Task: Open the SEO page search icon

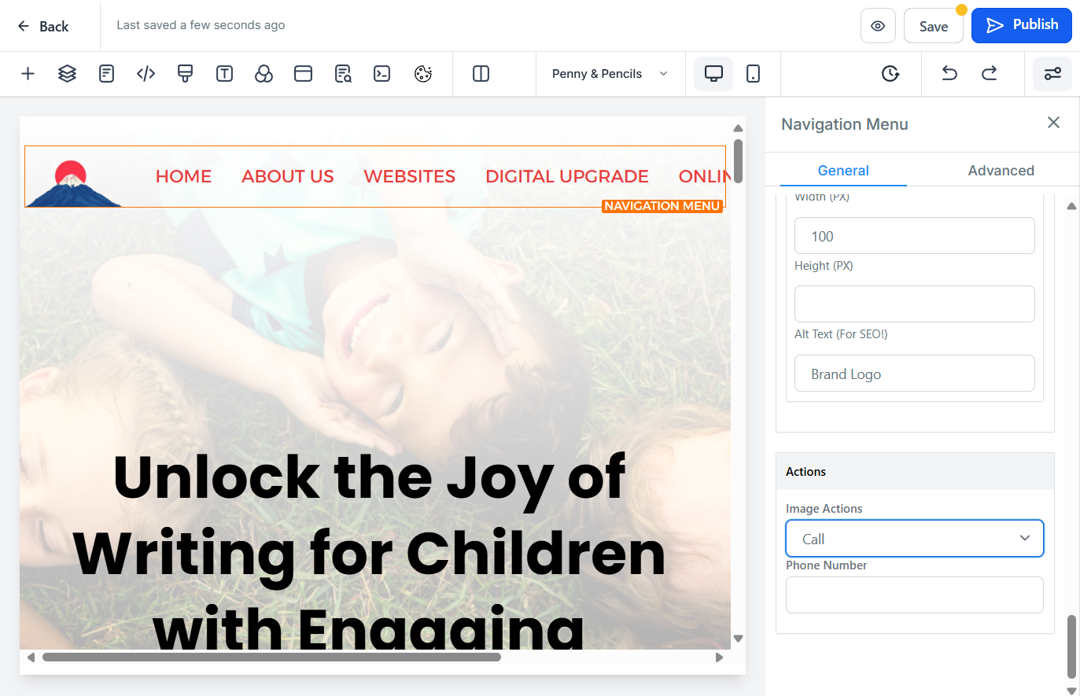Action: click(x=343, y=74)
